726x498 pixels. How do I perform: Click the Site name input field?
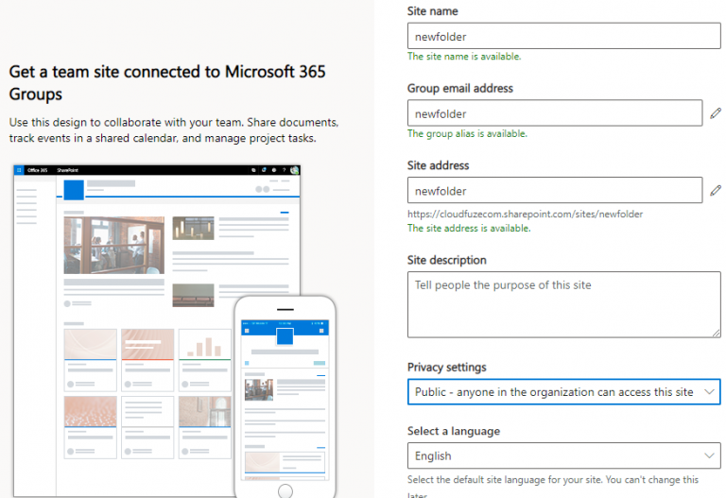(563, 36)
